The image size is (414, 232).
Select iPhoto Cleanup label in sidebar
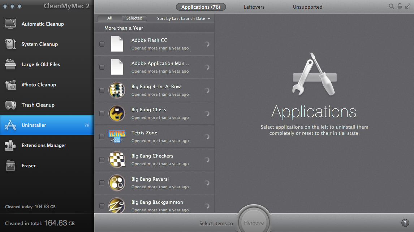[x=39, y=85]
